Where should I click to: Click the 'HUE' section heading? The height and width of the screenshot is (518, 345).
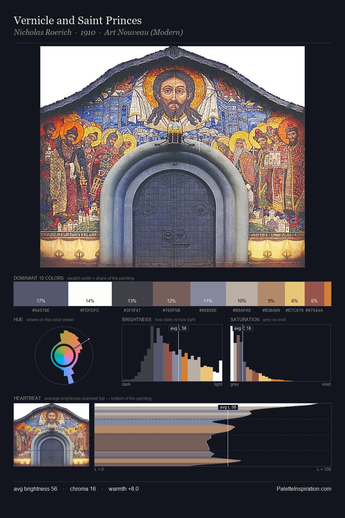pos(18,319)
